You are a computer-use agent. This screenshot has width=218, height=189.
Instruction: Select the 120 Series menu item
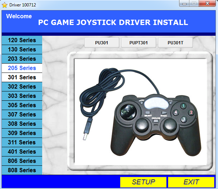click(22, 40)
